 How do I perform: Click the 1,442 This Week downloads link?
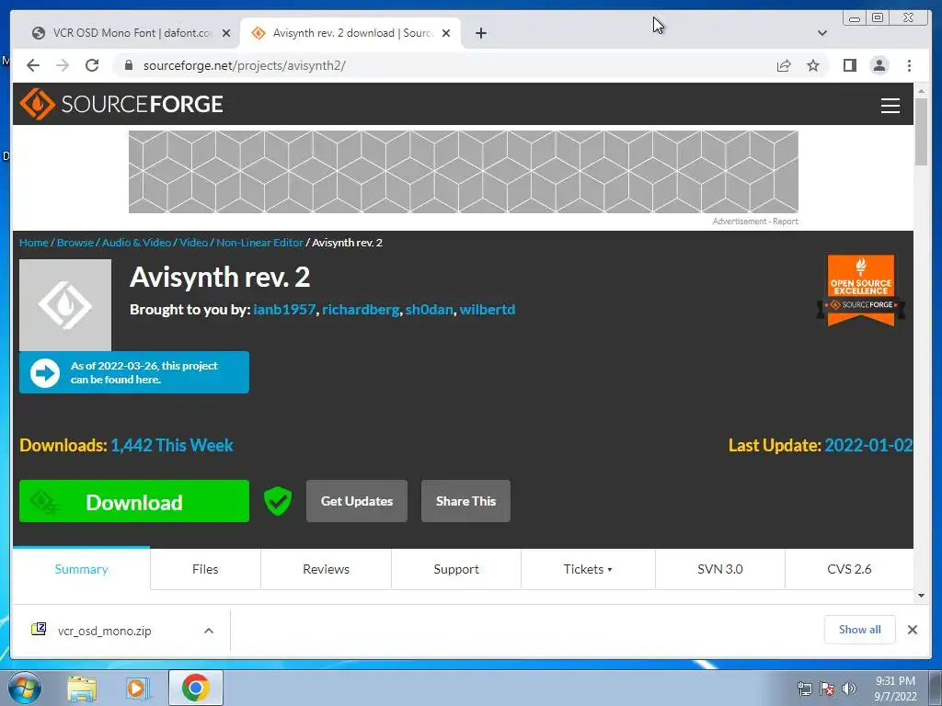click(172, 446)
